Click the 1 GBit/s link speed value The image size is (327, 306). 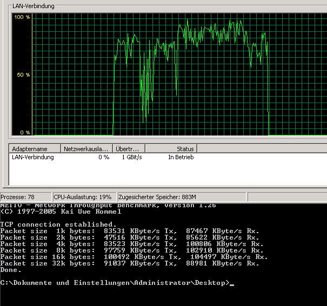pyautogui.click(x=132, y=157)
